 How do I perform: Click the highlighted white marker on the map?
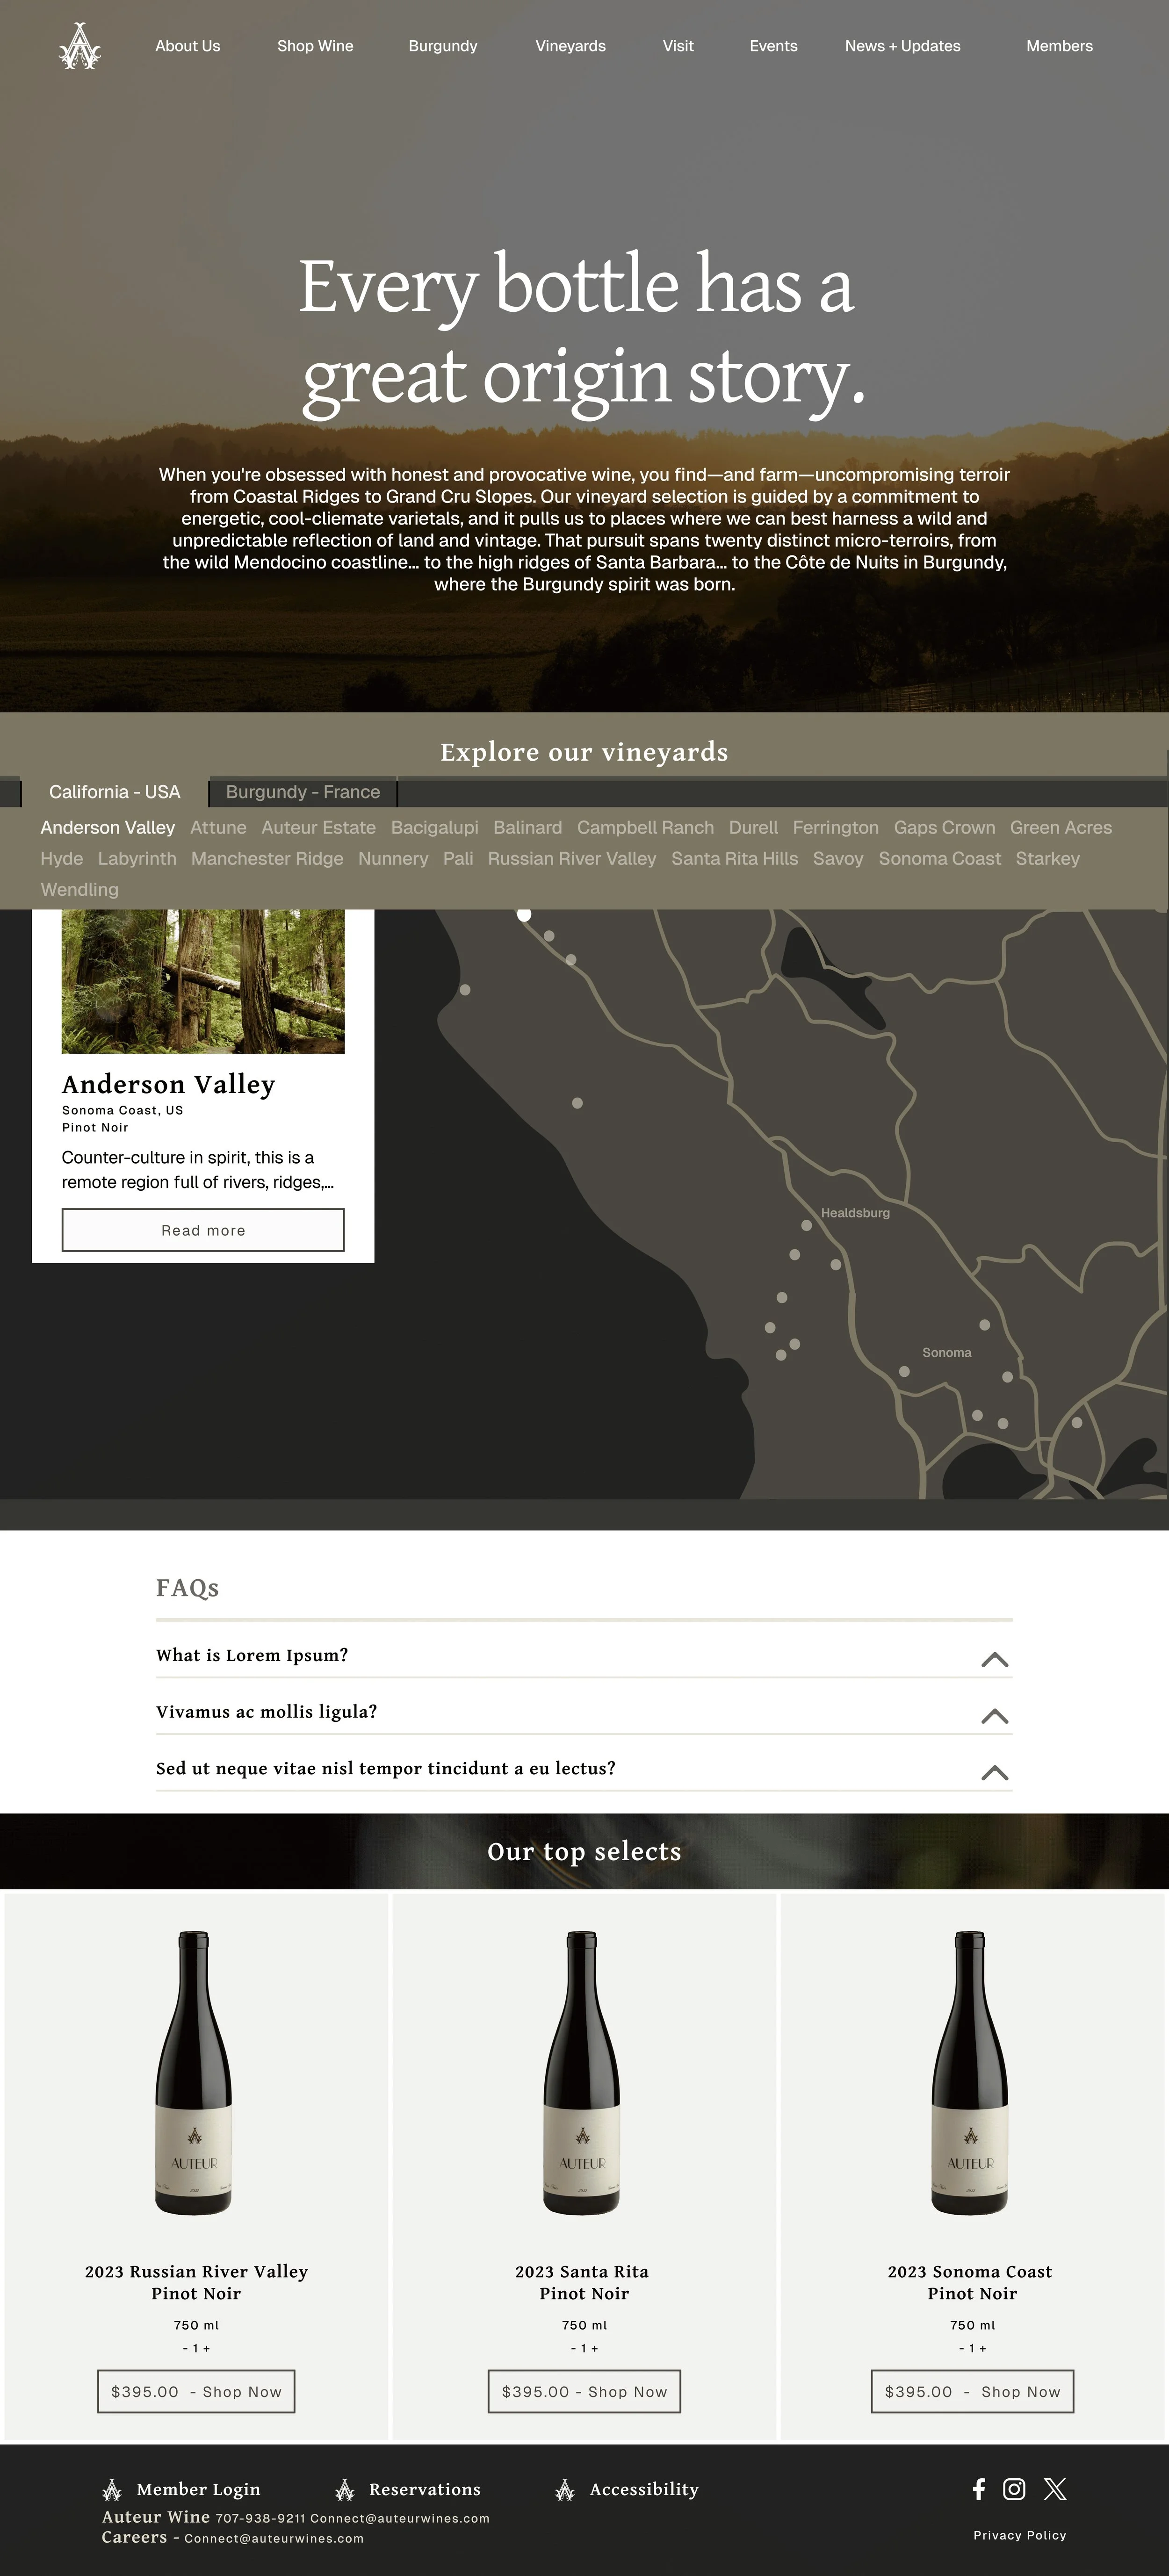(524, 914)
